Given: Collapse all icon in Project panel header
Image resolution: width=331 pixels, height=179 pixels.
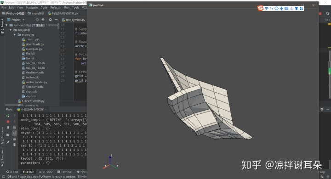Looking at the screenshot, I should pos(43,20).
